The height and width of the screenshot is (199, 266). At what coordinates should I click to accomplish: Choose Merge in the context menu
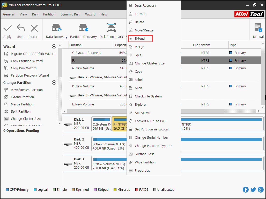coord(154,47)
